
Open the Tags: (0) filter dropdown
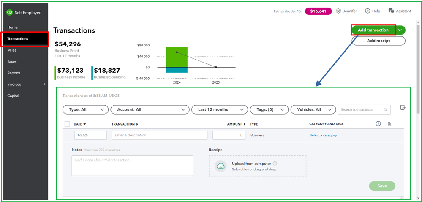tap(269, 109)
